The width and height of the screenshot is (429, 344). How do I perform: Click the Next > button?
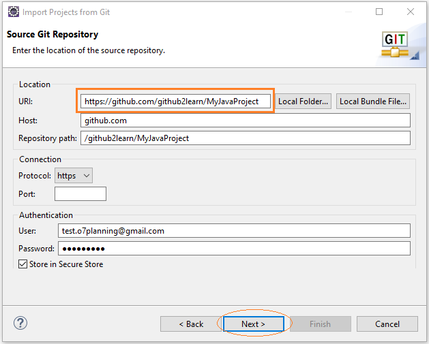point(253,324)
